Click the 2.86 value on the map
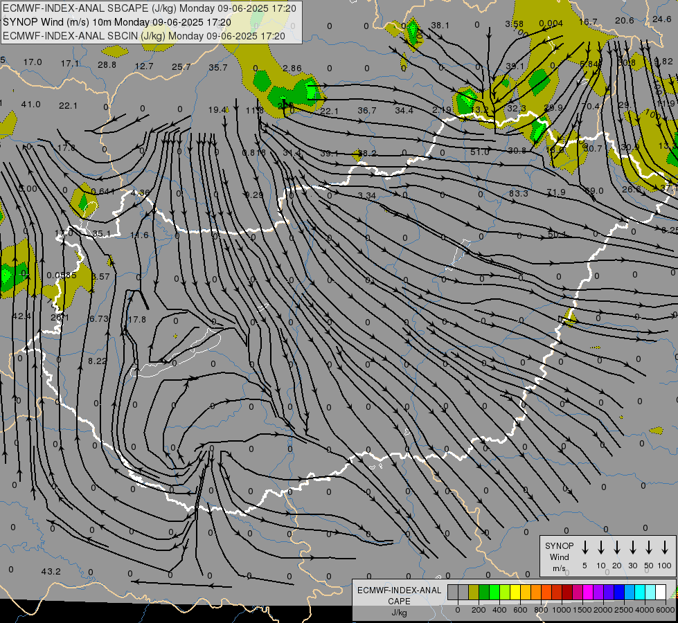 tap(292, 68)
